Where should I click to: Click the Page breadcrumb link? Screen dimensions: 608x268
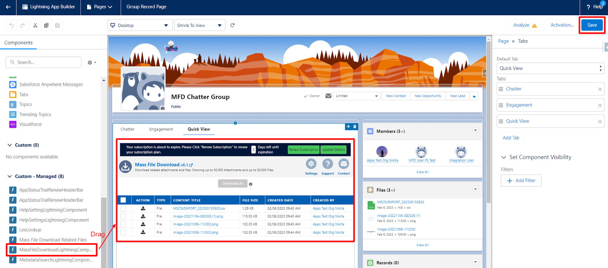[x=503, y=41]
